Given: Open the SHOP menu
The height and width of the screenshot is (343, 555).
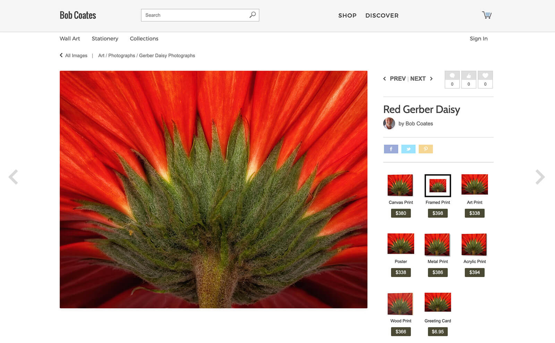Looking at the screenshot, I should pos(347,16).
